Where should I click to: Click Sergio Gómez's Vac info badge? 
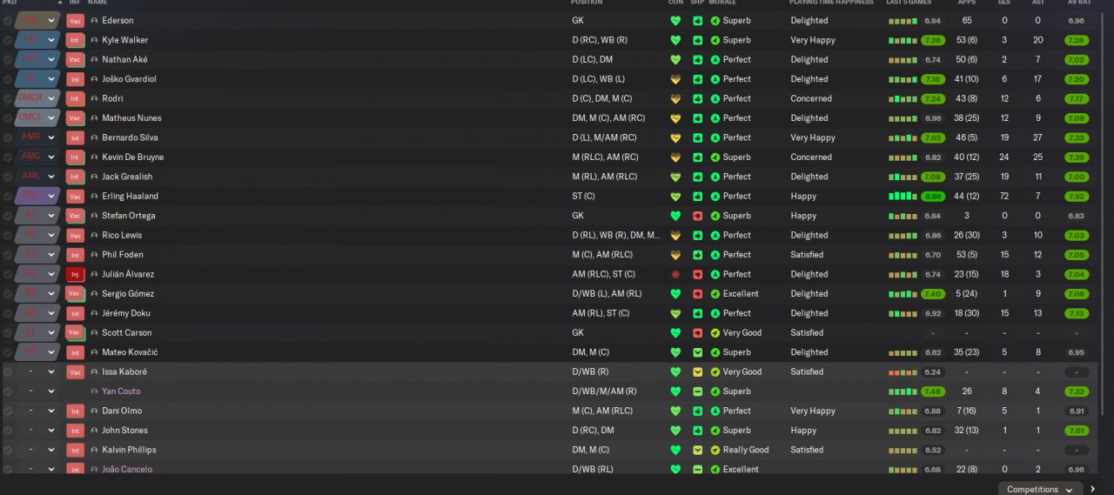click(x=75, y=293)
